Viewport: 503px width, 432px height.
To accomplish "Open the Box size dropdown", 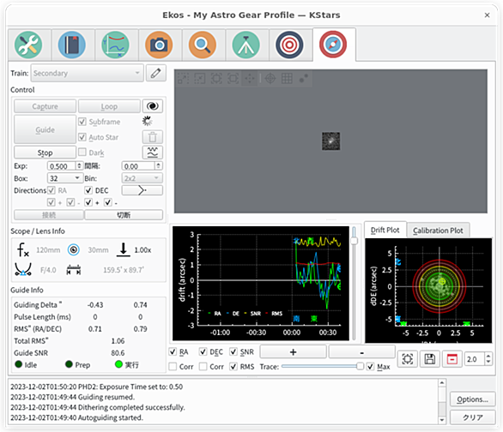I will [65, 178].
